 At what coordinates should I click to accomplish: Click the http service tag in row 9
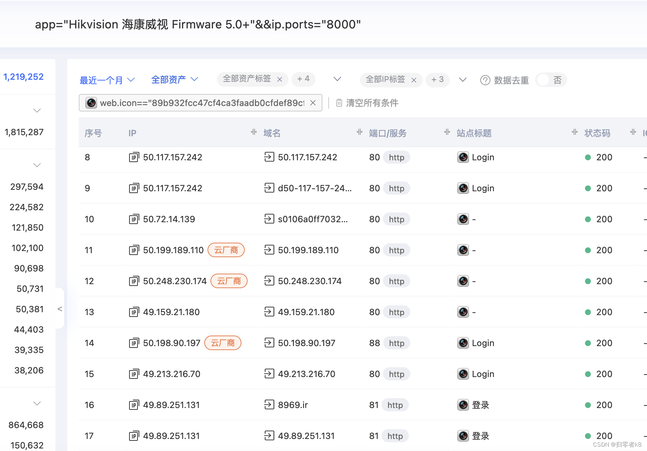(396, 188)
